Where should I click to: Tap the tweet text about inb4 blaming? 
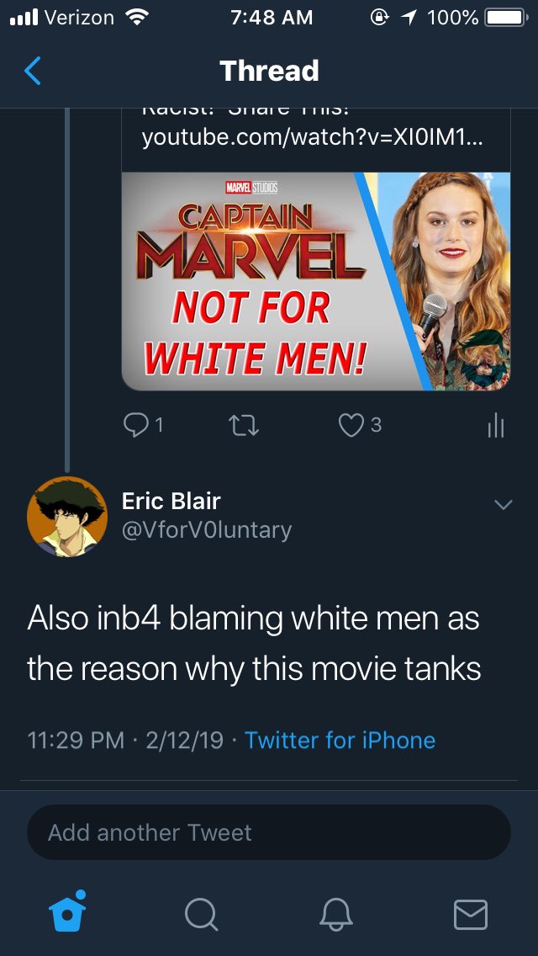point(254,645)
